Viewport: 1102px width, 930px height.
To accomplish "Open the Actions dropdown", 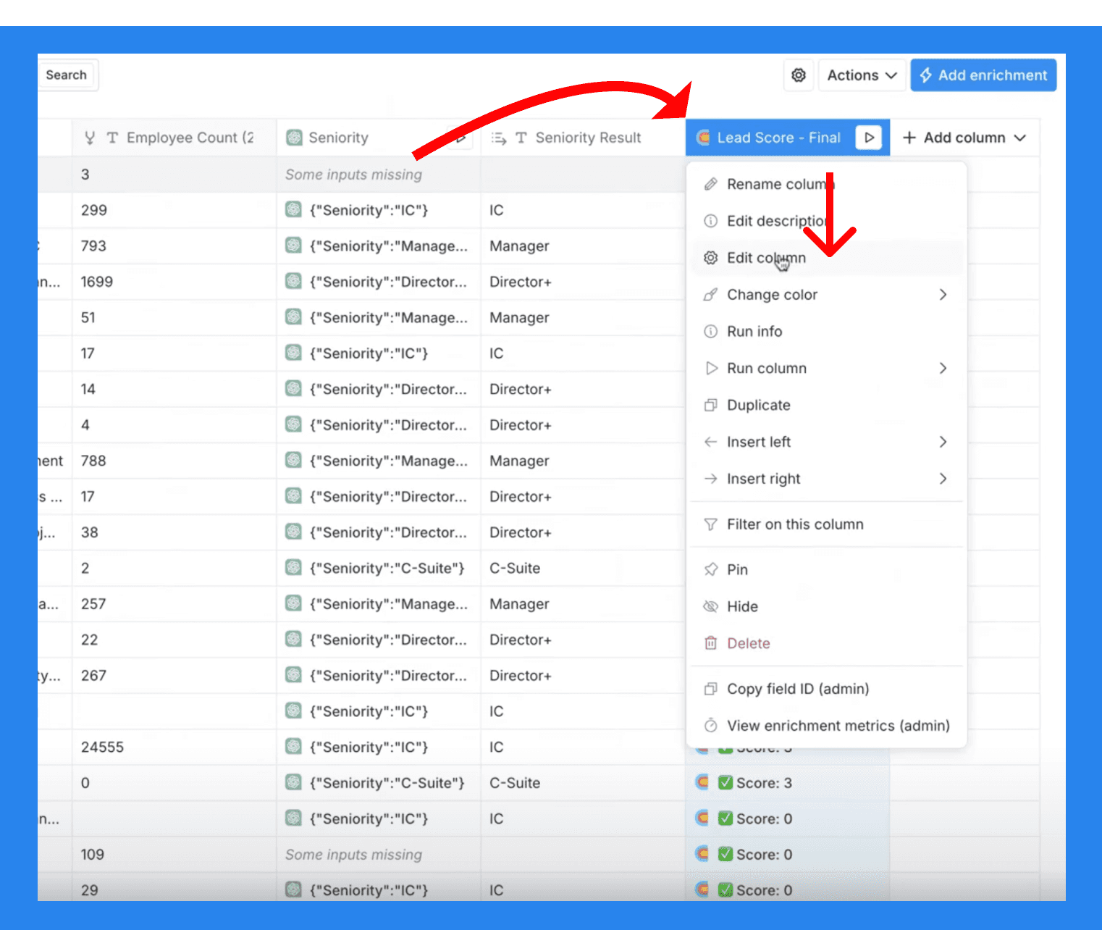I will pos(862,75).
